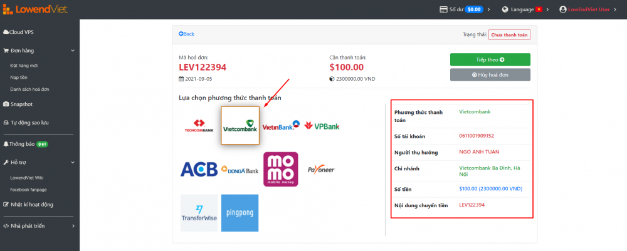Select pingpong payment tile
The height and width of the screenshot is (251, 627).
click(x=240, y=213)
